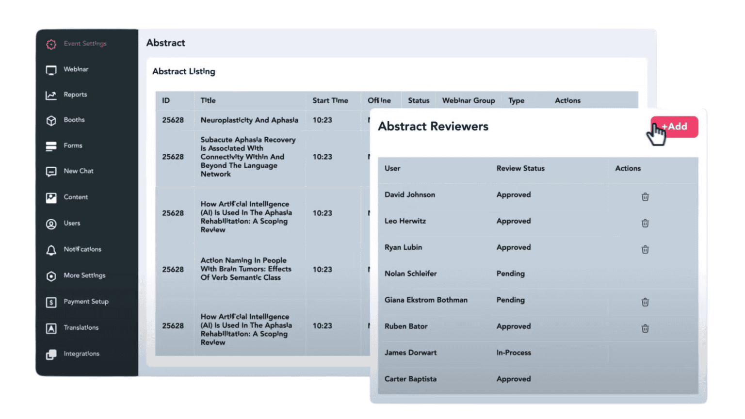Click reviewer name 'Nolan Schleifer'
Viewport: 745px width, 419px height.
tap(410, 274)
